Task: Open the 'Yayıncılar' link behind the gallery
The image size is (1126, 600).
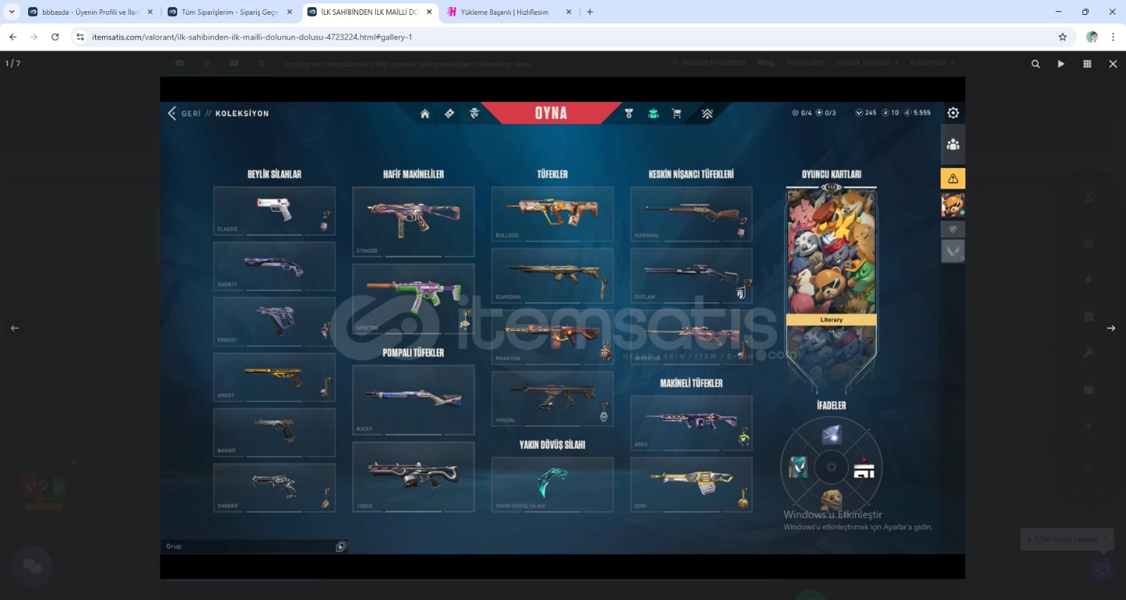Action: point(804,63)
